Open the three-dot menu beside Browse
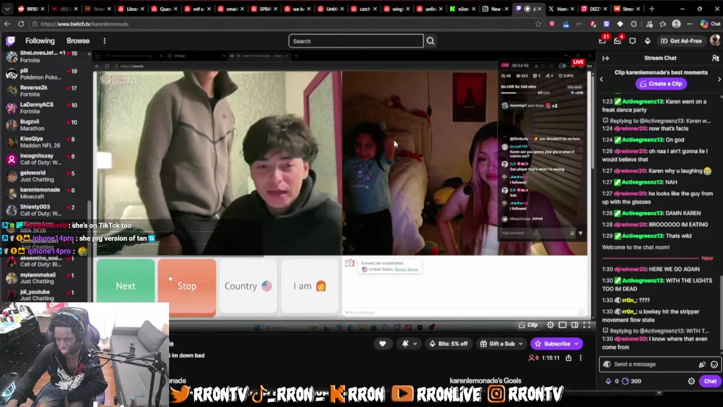Screen dimensions: 723x407 104,41
